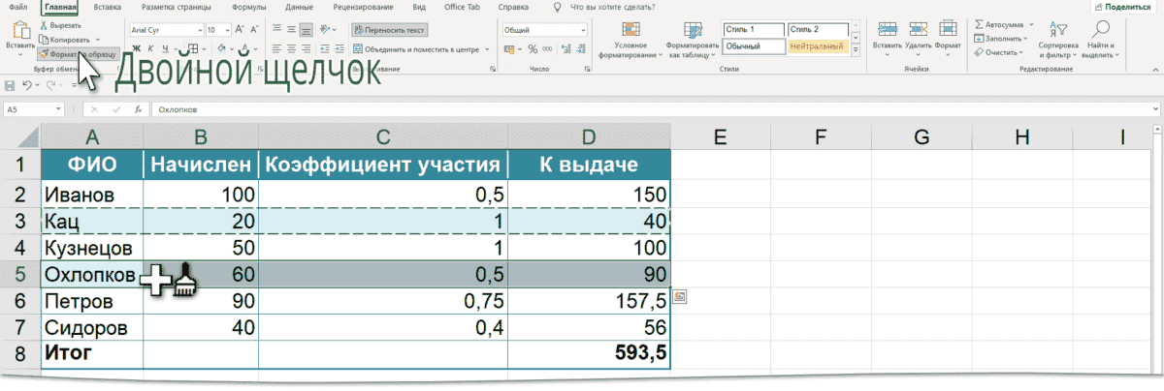Click the currency accounting format icon
1164x391 pixels.
(509, 48)
